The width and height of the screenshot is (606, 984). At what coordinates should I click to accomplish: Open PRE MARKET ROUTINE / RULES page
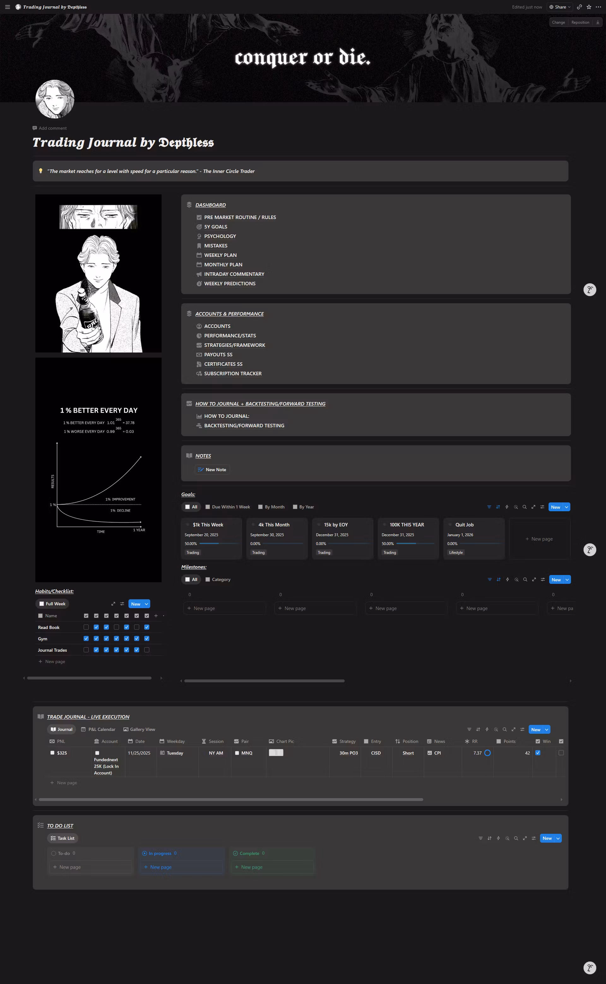[240, 217]
